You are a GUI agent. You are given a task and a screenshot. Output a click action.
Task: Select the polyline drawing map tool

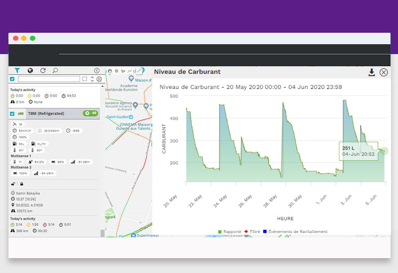[130, 71]
